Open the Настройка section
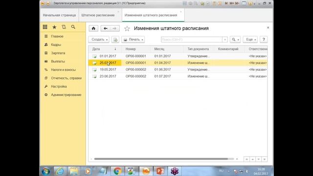Image resolution: width=313 pixels, height=176 pixels. [59, 87]
